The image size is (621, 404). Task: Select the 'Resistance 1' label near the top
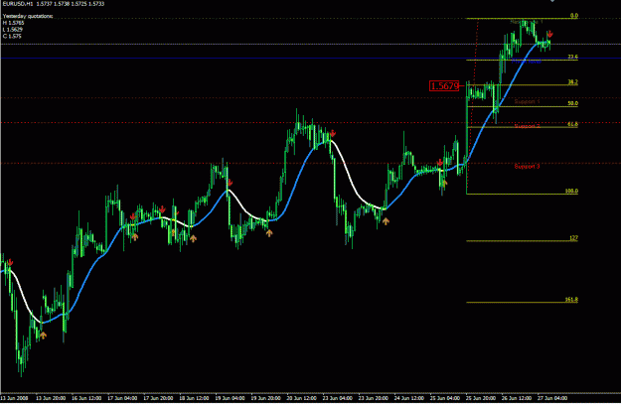tap(527, 22)
